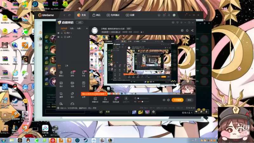Mute the speaker output in 直播伴侣
Image resolution: width=254 pixels, height=143 pixels.
tap(135, 102)
